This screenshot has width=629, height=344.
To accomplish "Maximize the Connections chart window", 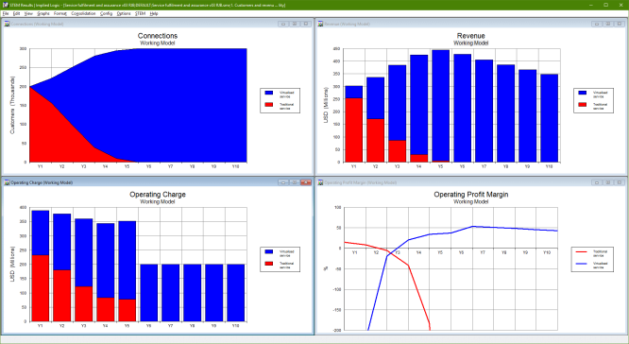I will (295, 24).
